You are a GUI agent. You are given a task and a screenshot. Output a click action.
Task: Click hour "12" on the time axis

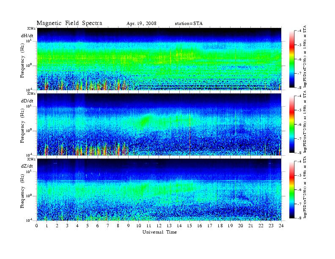click(159, 226)
